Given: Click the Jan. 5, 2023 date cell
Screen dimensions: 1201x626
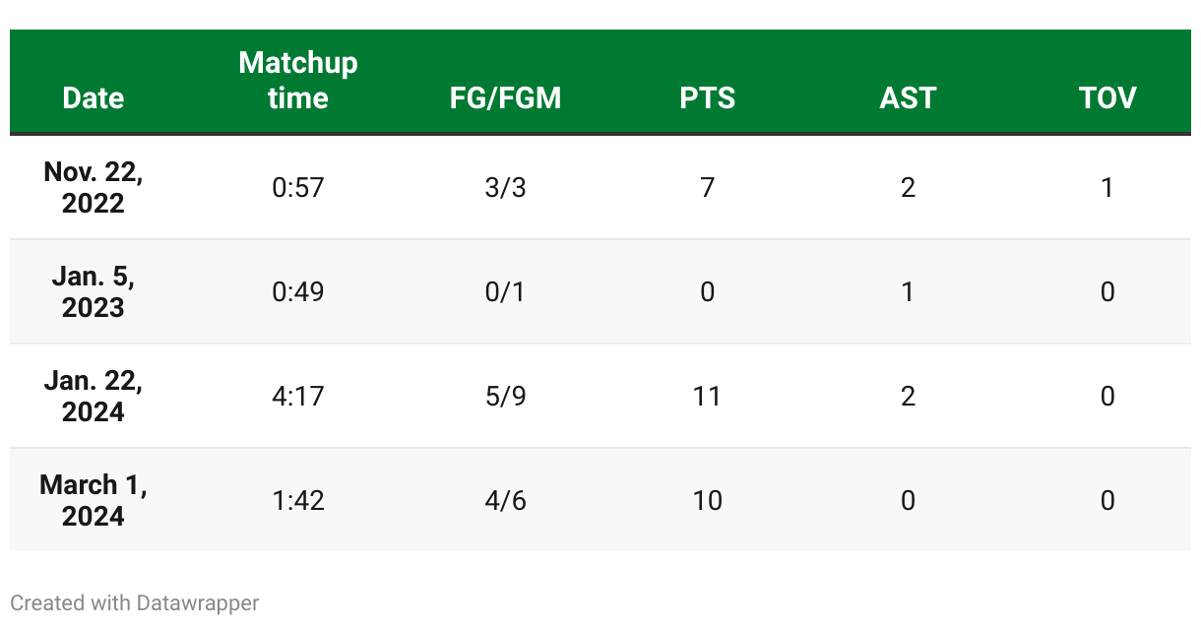Looking at the screenshot, I should click(x=94, y=291).
